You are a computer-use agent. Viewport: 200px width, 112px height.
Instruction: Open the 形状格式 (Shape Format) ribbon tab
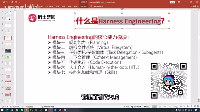83,6
